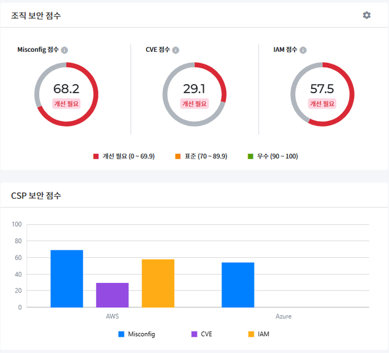Click the green 우수 legend swatch

(x=251, y=156)
